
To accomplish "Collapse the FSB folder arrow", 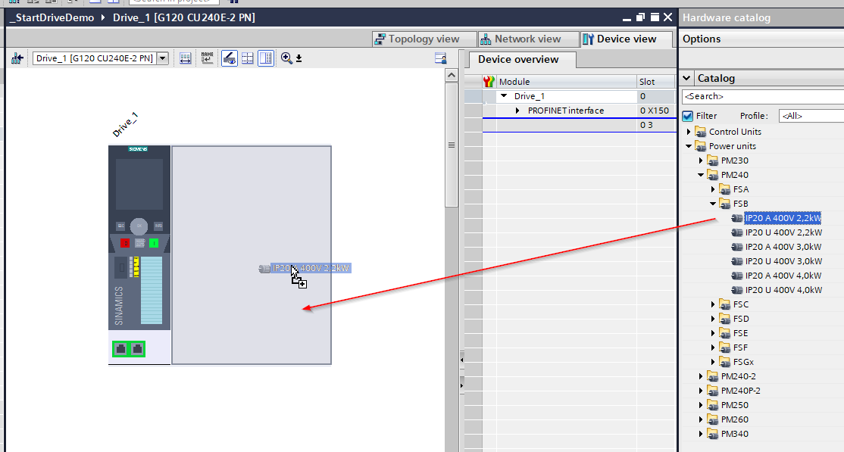I will coord(713,204).
